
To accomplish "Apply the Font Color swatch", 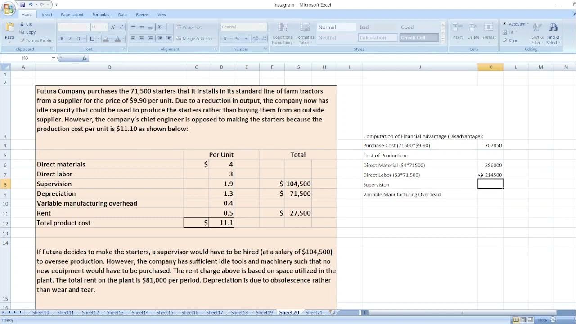I will click(117, 39).
